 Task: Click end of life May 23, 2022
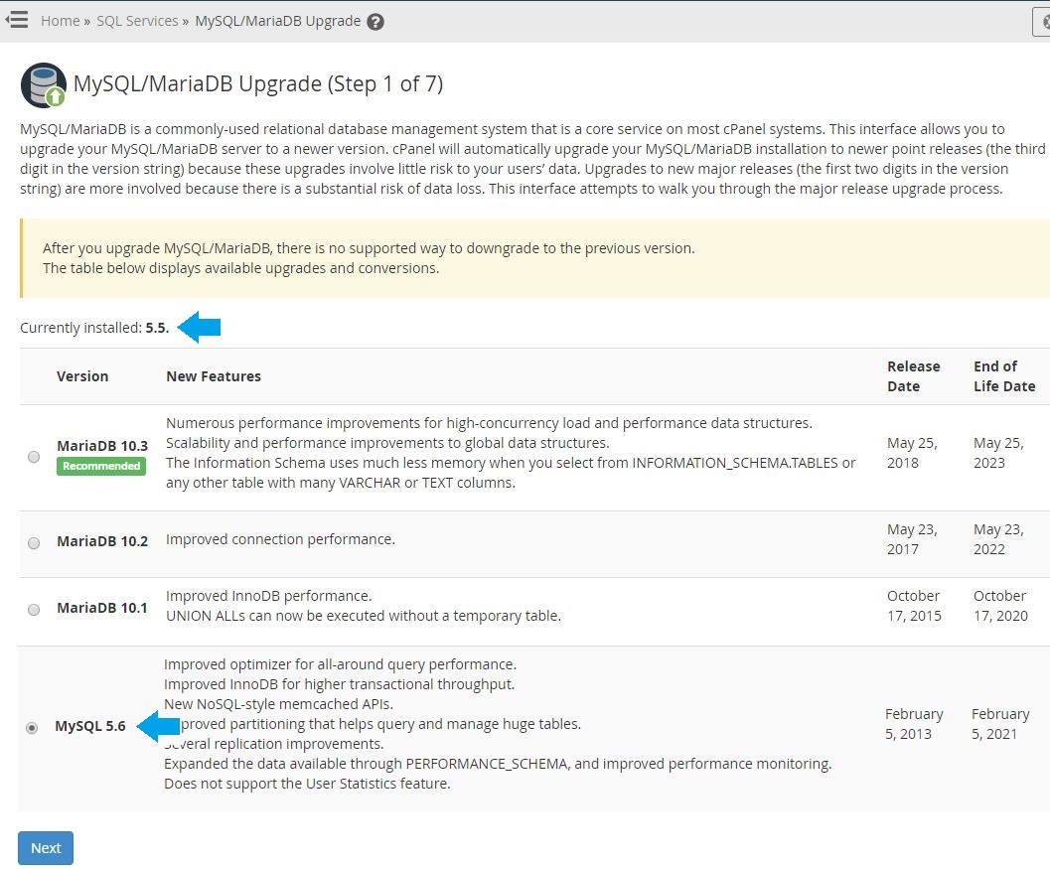pos(998,539)
